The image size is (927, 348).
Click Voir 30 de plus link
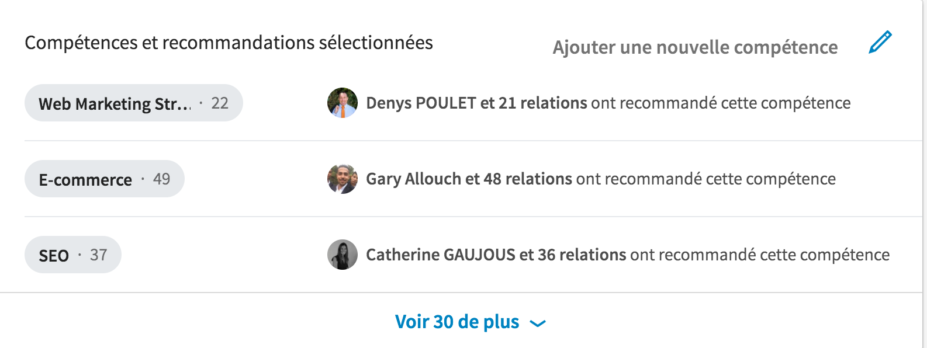tap(457, 322)
